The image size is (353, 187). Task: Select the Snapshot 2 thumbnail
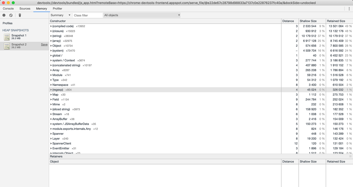pos(7,46)
